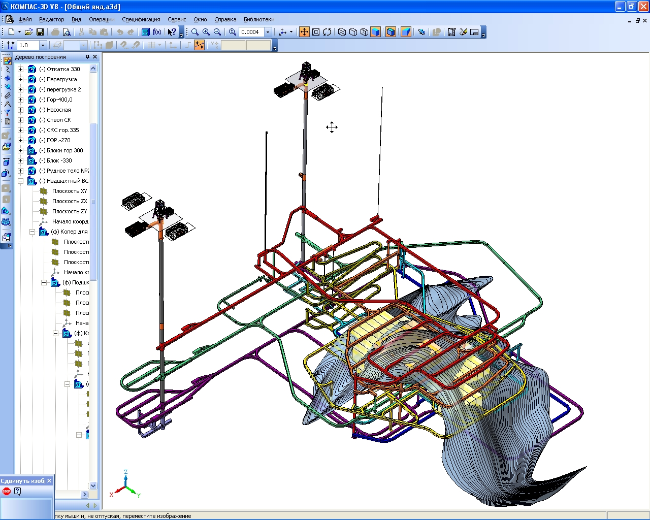Fit the whole model with show-all icon
The image size is (650, 520).
coord(315,32)
